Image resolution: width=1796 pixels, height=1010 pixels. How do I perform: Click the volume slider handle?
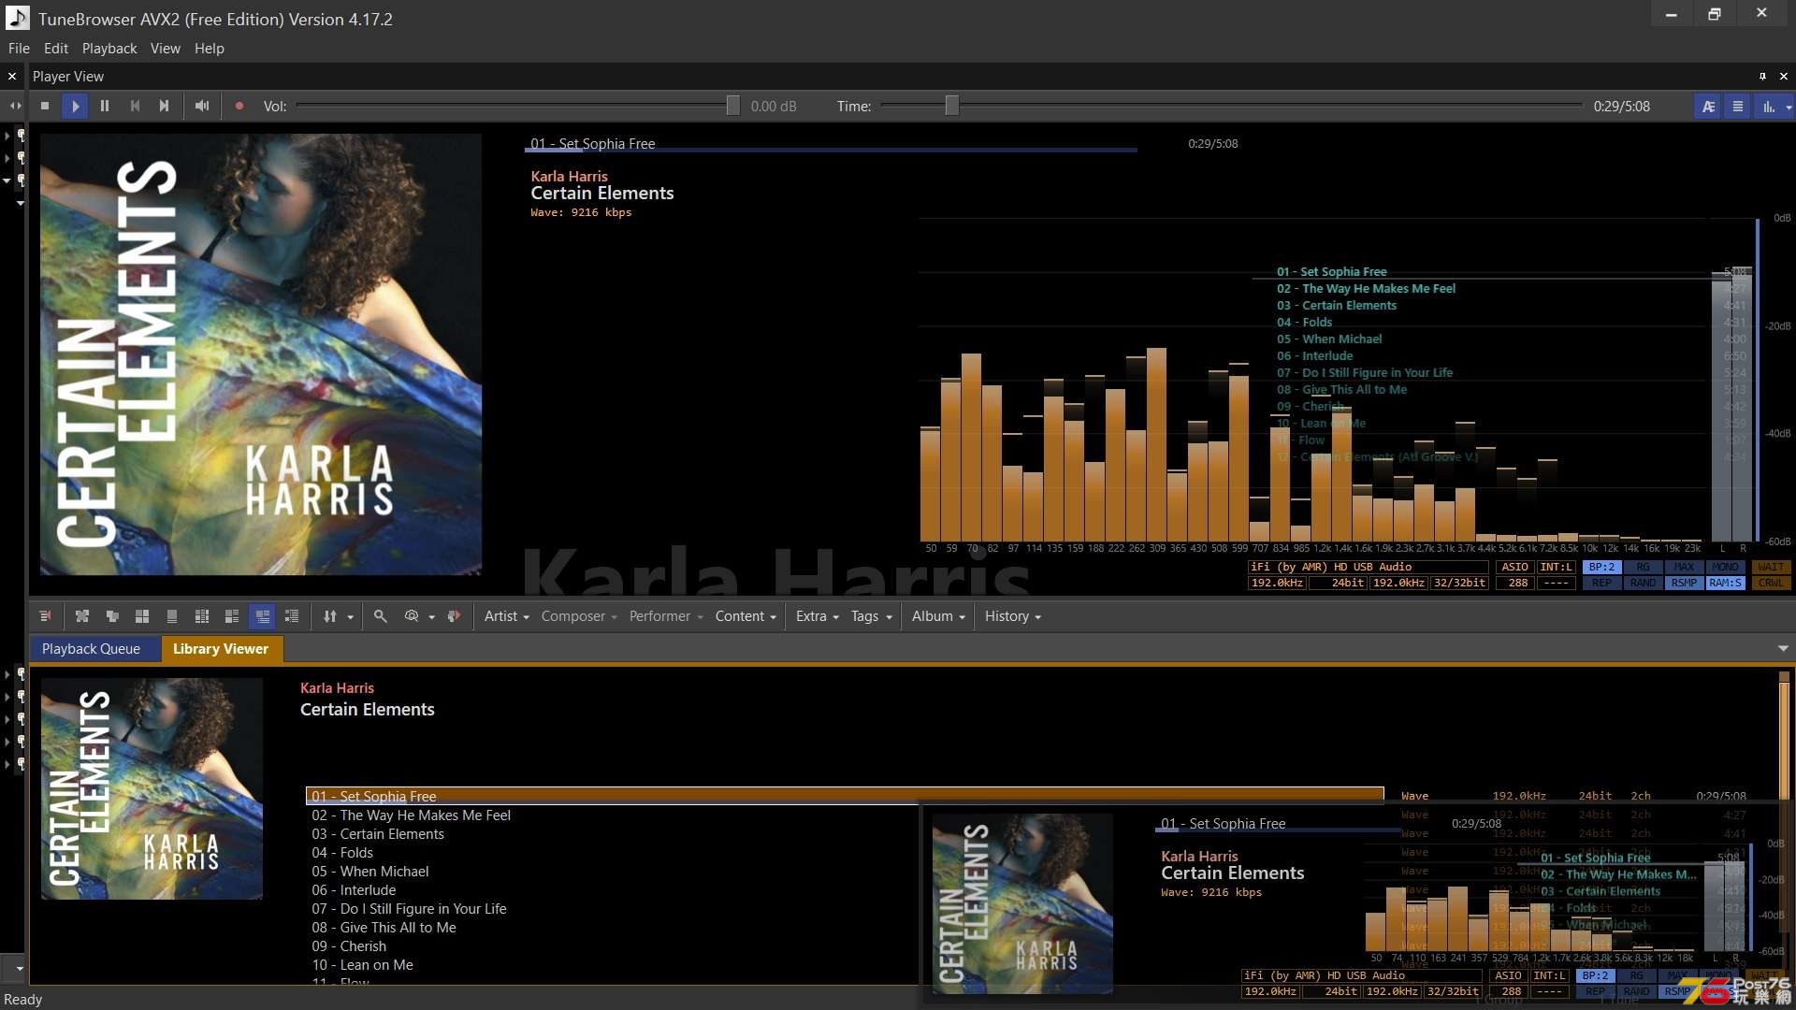[x=732, y=107]
